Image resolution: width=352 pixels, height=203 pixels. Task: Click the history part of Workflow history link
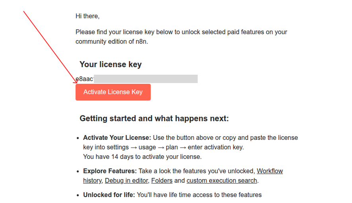click(x=92, y=181)
